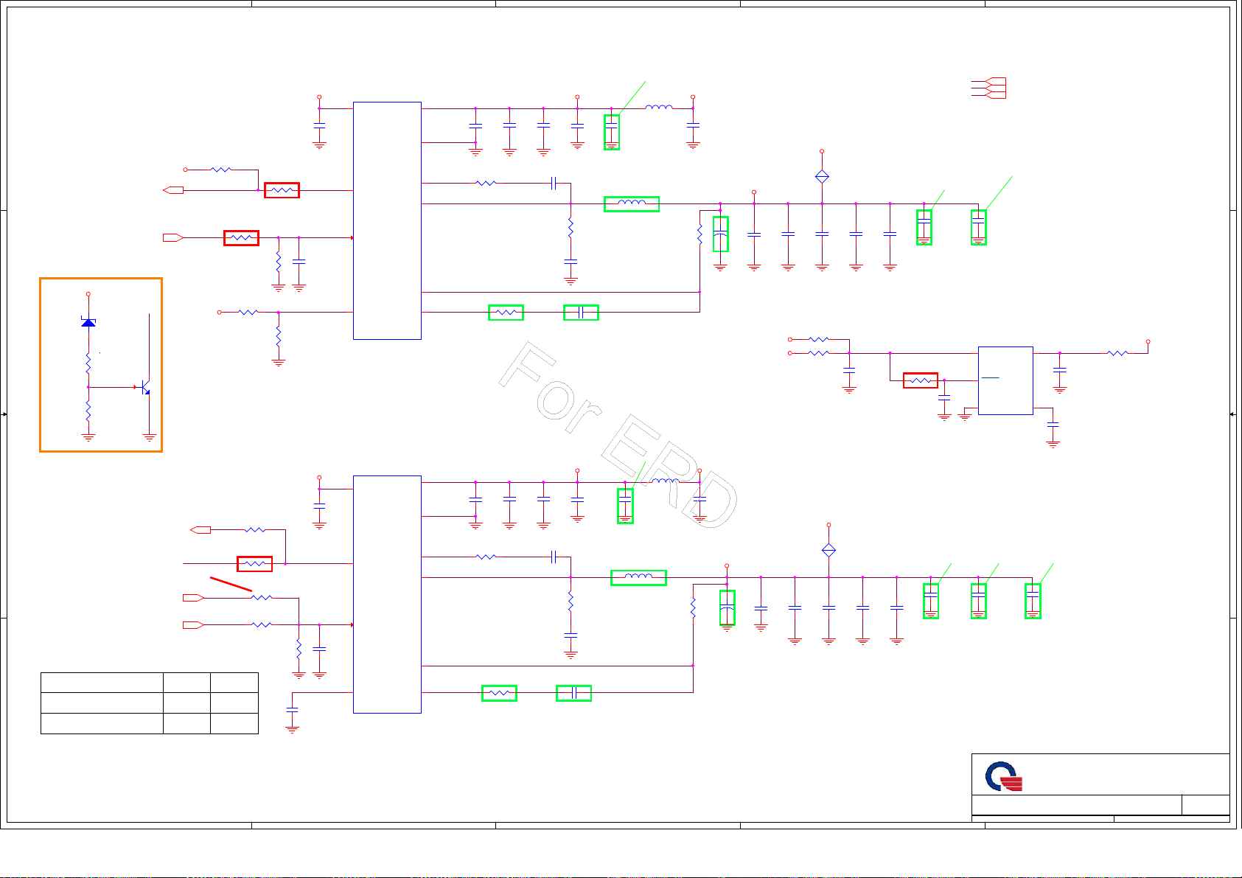1242x878 pixels.
Task: Select the blue diamond symbol in the upper circuit
Action: [822, 176]
